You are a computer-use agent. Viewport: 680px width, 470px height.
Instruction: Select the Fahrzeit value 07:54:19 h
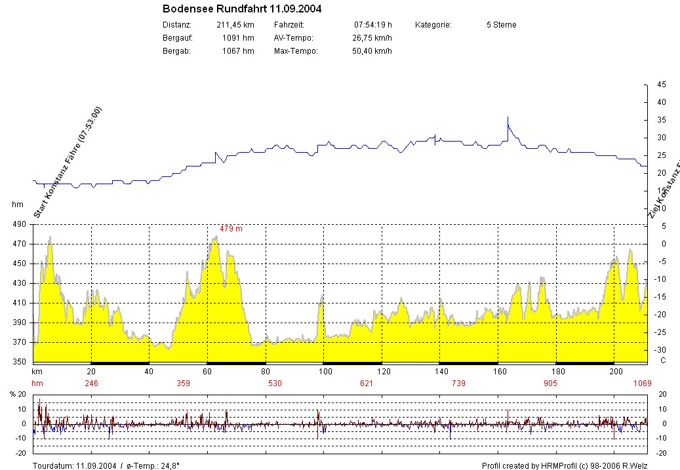(x=372, y=25)
